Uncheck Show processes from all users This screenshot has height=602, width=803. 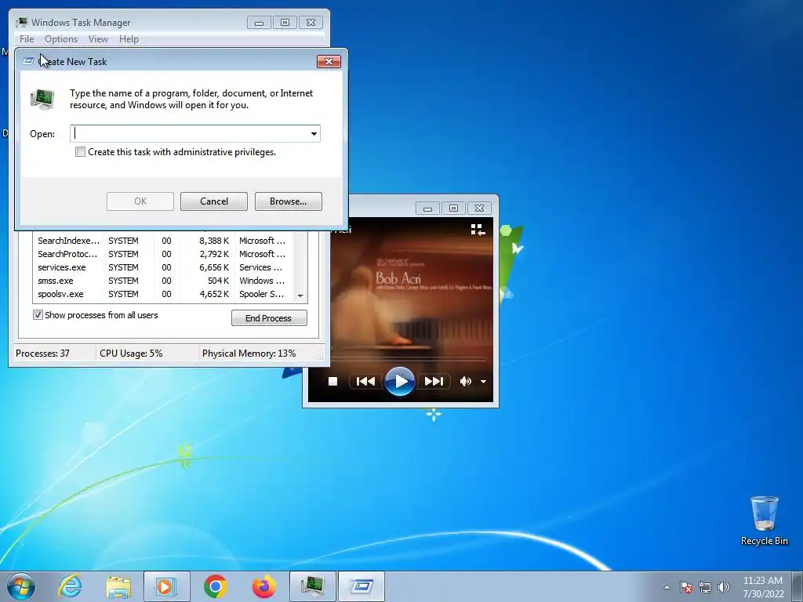click(38, 315)
